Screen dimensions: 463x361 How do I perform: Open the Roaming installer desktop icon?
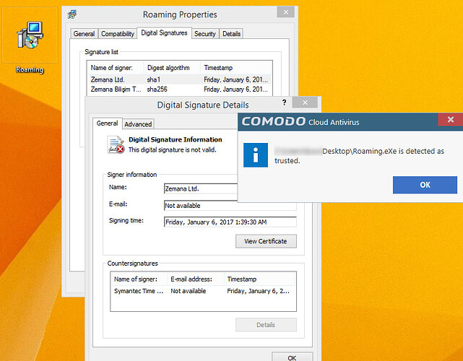[30, 35]
